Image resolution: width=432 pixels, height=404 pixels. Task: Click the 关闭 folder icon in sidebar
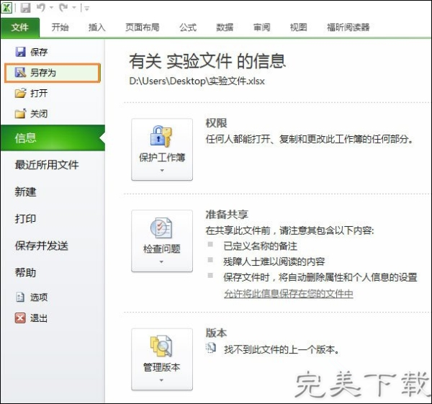pyautogui.click(x=20, y=114)
